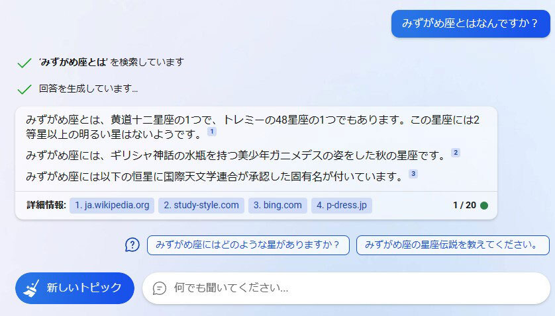
Task: Open the 4. p-dress.jp source link
Action: pyautogui.click(x=342, y=206)
